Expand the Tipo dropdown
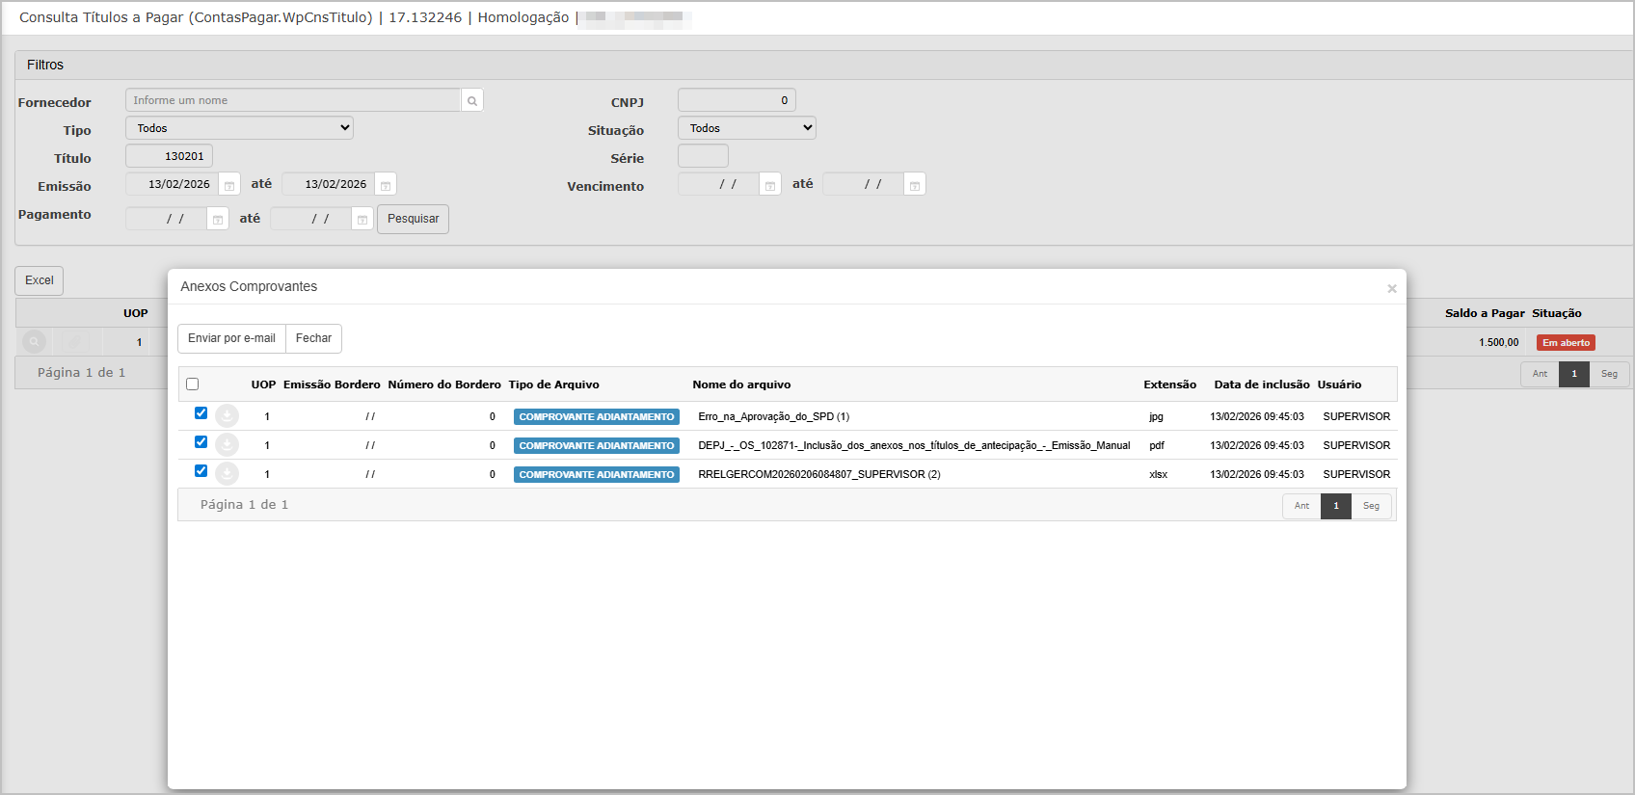The image size is (1635, 795). [x=239, y=128]
